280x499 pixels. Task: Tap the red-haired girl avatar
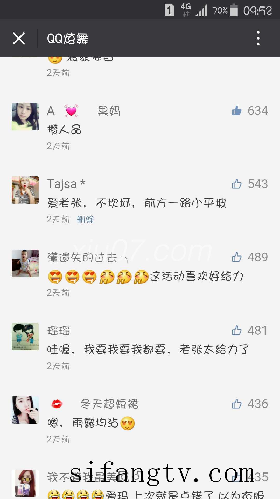[x=25, y=483]
